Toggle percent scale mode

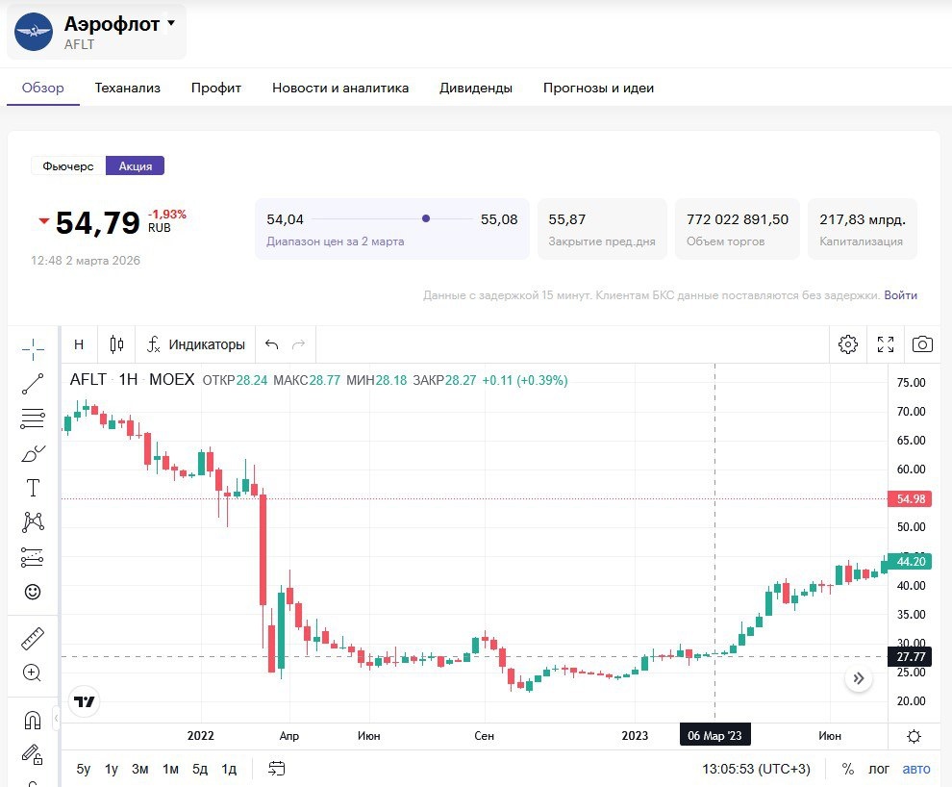pyautogui.click(x=848, y=769)
